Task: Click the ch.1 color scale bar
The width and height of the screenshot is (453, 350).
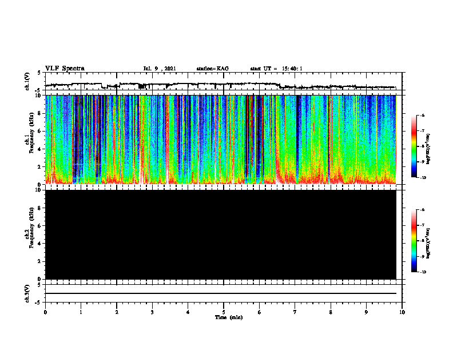Action: (414, 146)
